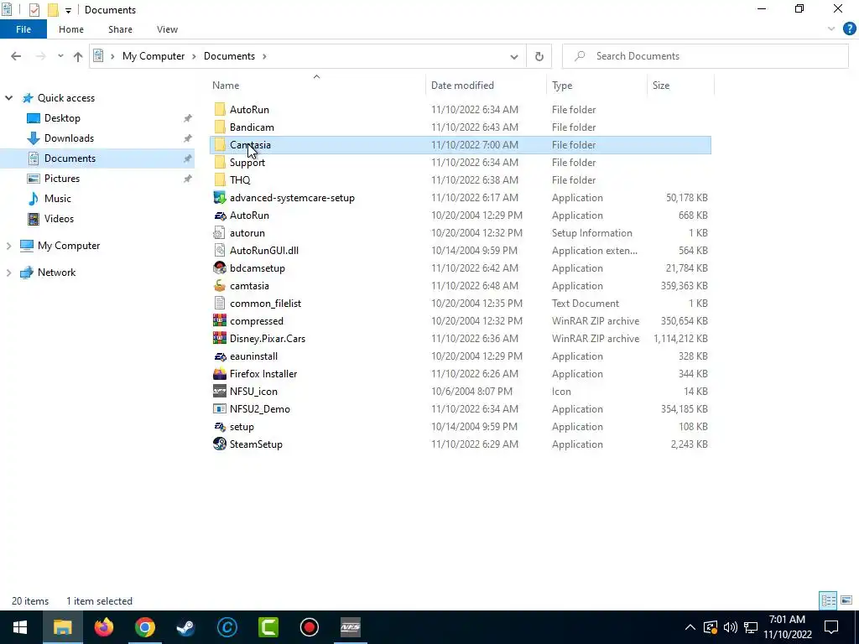Click the volume speaker tray icon
859x644 pixels.
click(x=731, y=627)
